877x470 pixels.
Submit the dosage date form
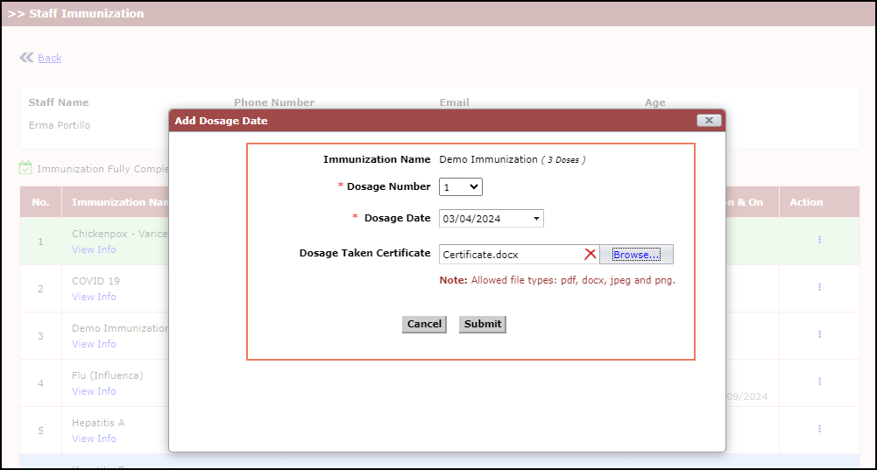[483, 324]
